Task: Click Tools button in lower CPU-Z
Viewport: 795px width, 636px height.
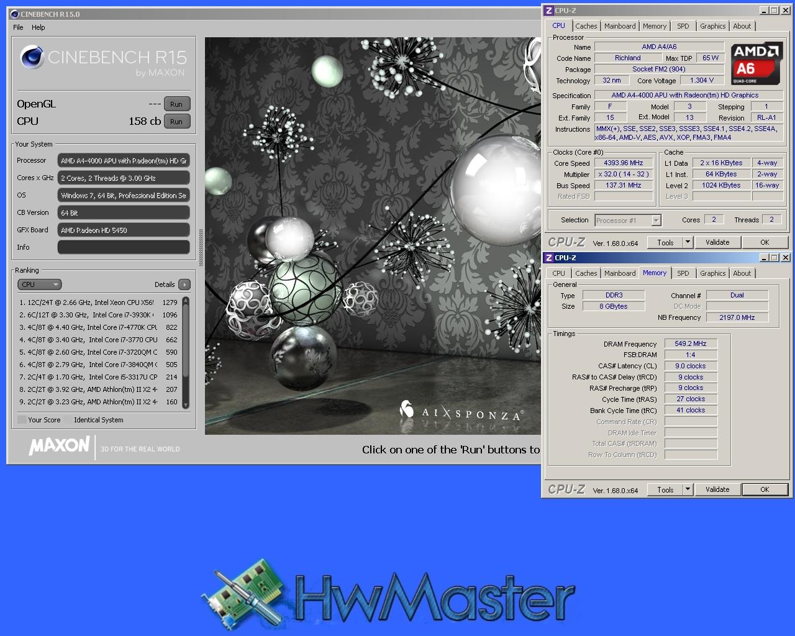Action: [665, 489]
